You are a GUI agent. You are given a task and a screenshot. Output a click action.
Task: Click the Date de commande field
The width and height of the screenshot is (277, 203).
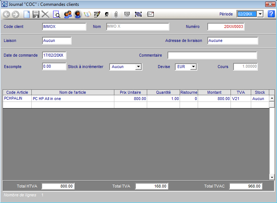(54, 56)
